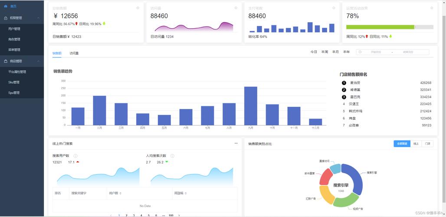
Task: Select the 线上 channel radio button
Action: (416, 144)
